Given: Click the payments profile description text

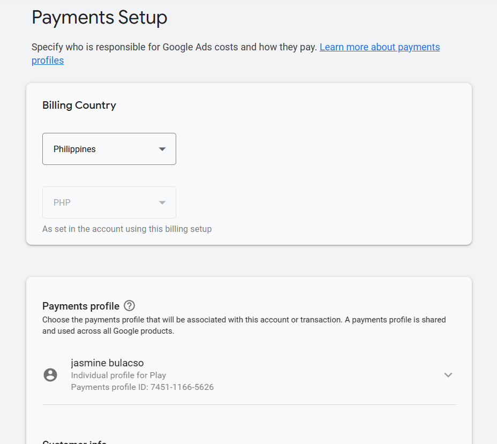Looking at the screenshot, I should (244, 325).
